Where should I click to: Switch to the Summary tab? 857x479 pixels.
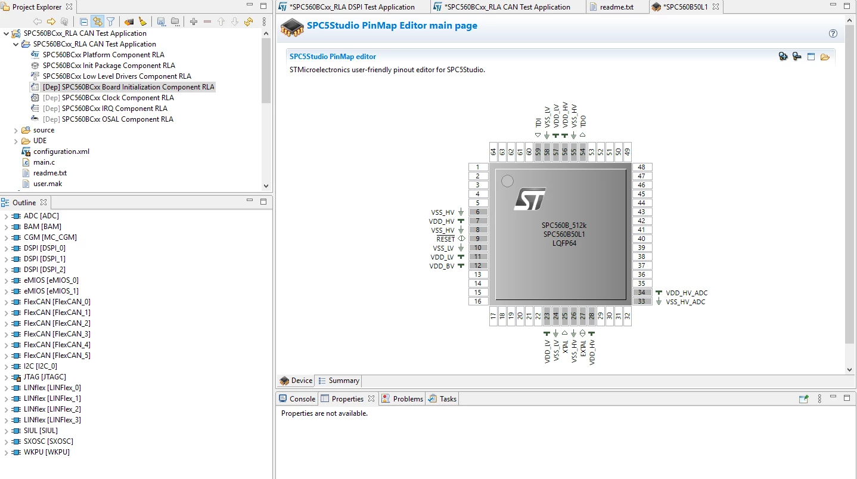click(x=339, y=381)
